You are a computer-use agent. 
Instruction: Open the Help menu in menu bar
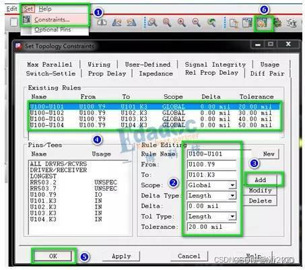[x=45, y=9]
